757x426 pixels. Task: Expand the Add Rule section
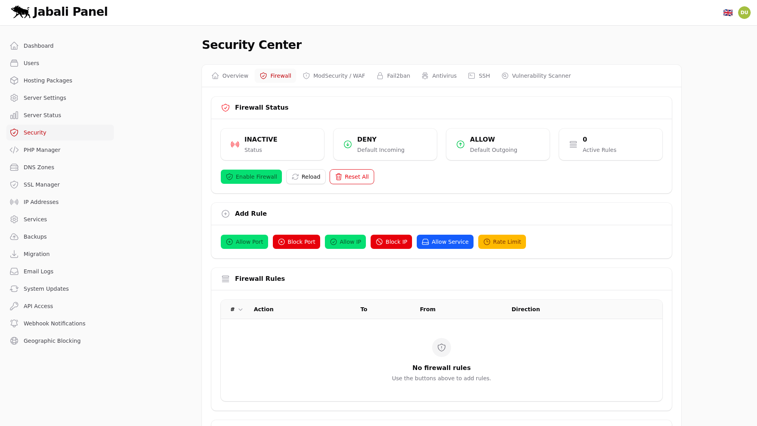pyautogui.click(x=226, y=214)
